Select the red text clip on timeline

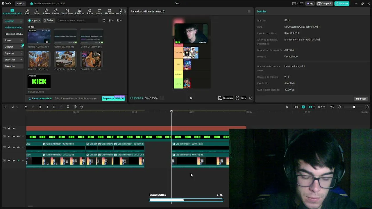(136, 128)
